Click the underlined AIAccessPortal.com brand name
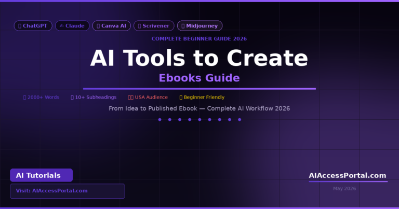This screenshot has height=209, width=399. point(348,175)
